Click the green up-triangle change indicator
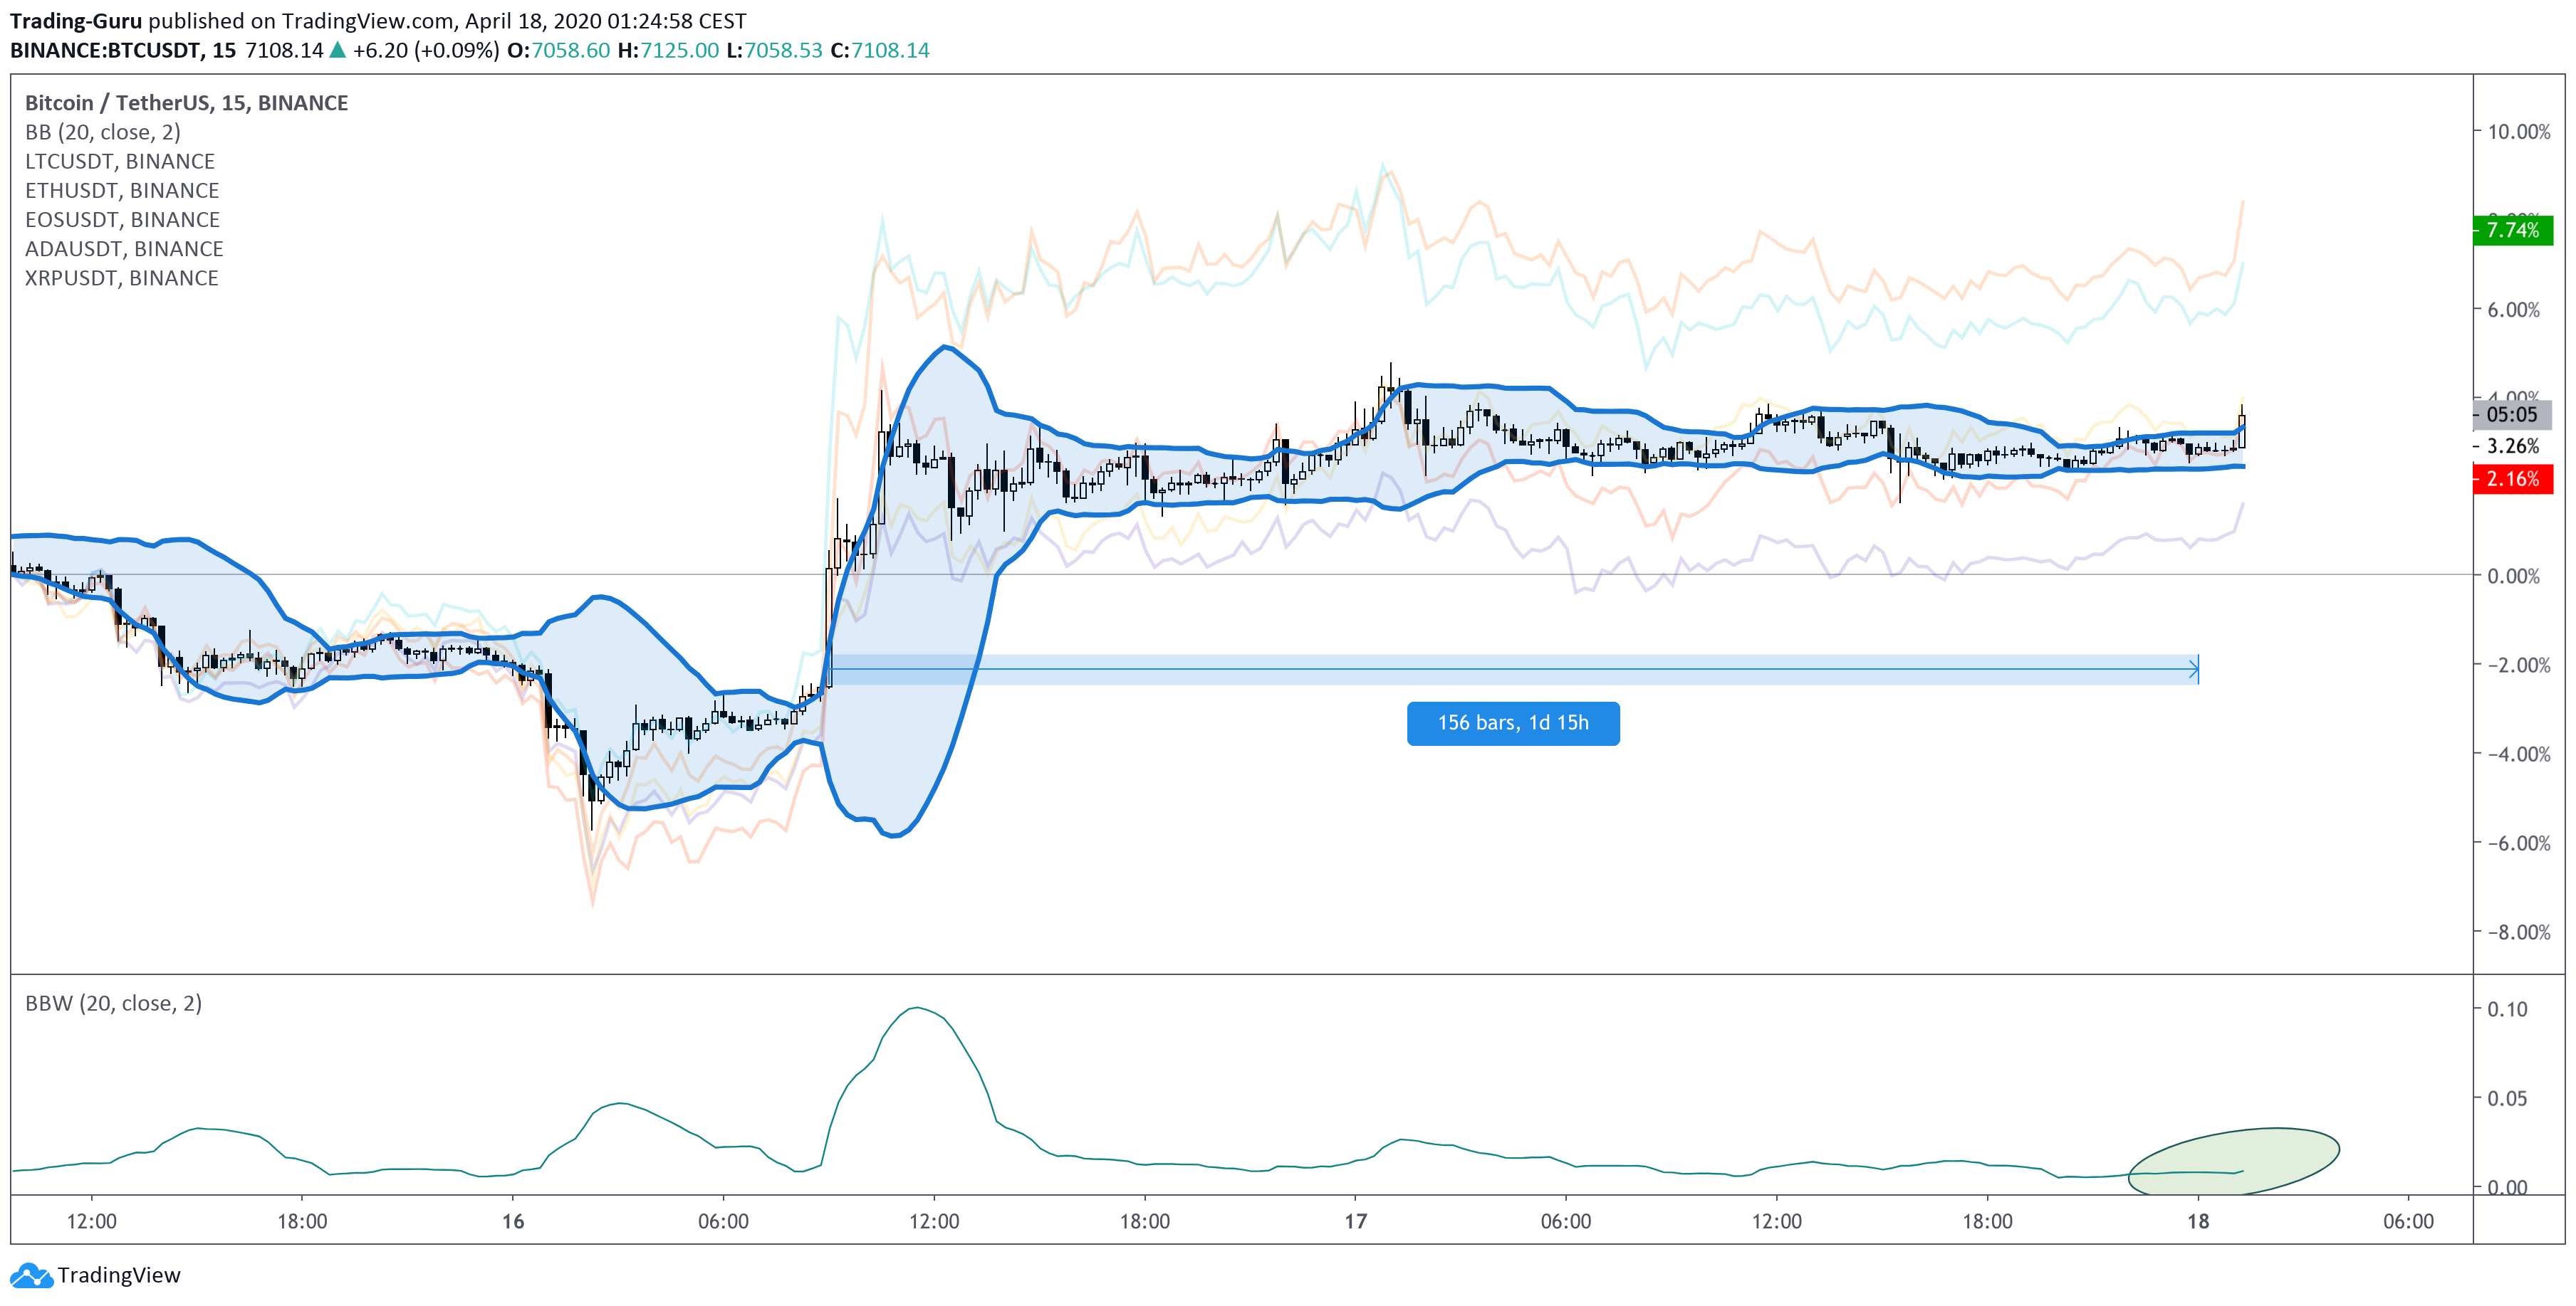 click(337, 50)
